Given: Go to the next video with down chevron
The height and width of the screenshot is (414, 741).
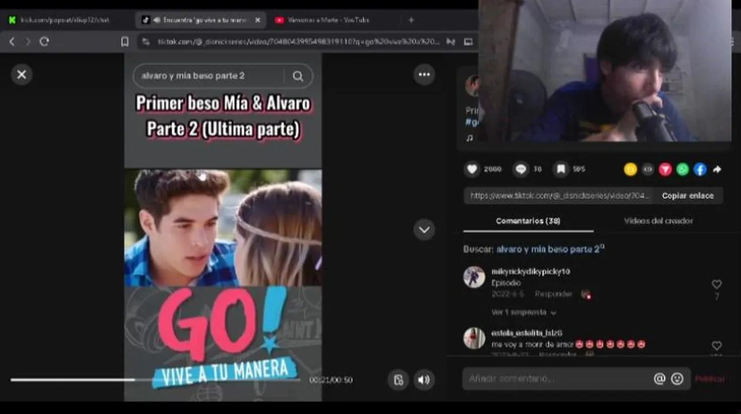Looking at the screenshot, I should pos(424,229).
